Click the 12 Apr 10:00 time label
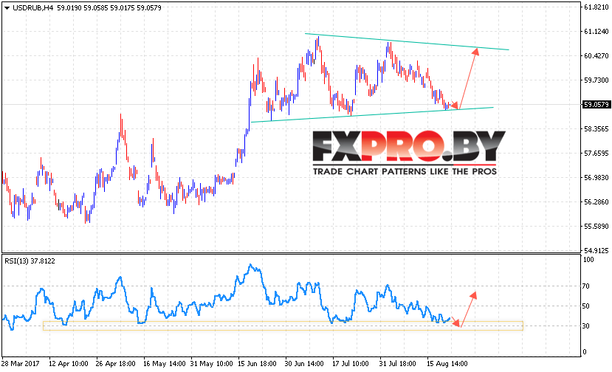Screen dimensions: 612x372 69,364
